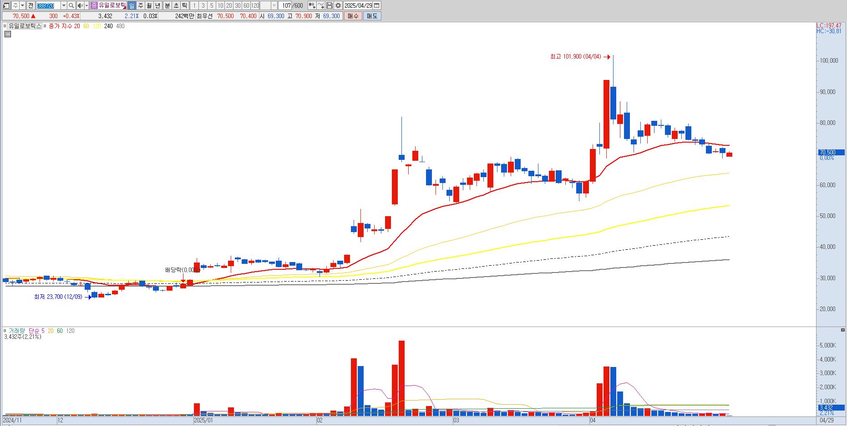
Task: Click the 70,500 current price tag on axis
Action: click(831, 153)
